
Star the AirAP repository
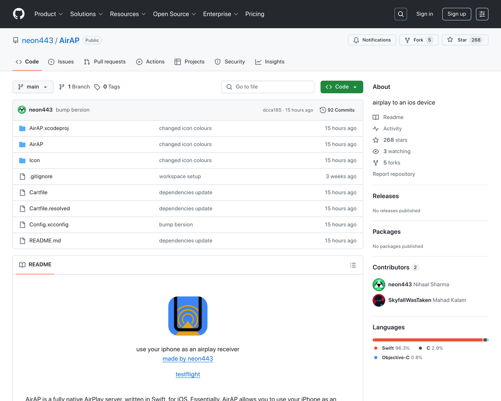(x=465, y=40)
